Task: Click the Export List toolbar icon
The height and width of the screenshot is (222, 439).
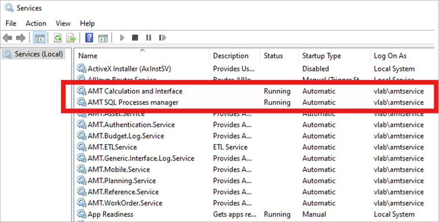Action: coord(71,38)
